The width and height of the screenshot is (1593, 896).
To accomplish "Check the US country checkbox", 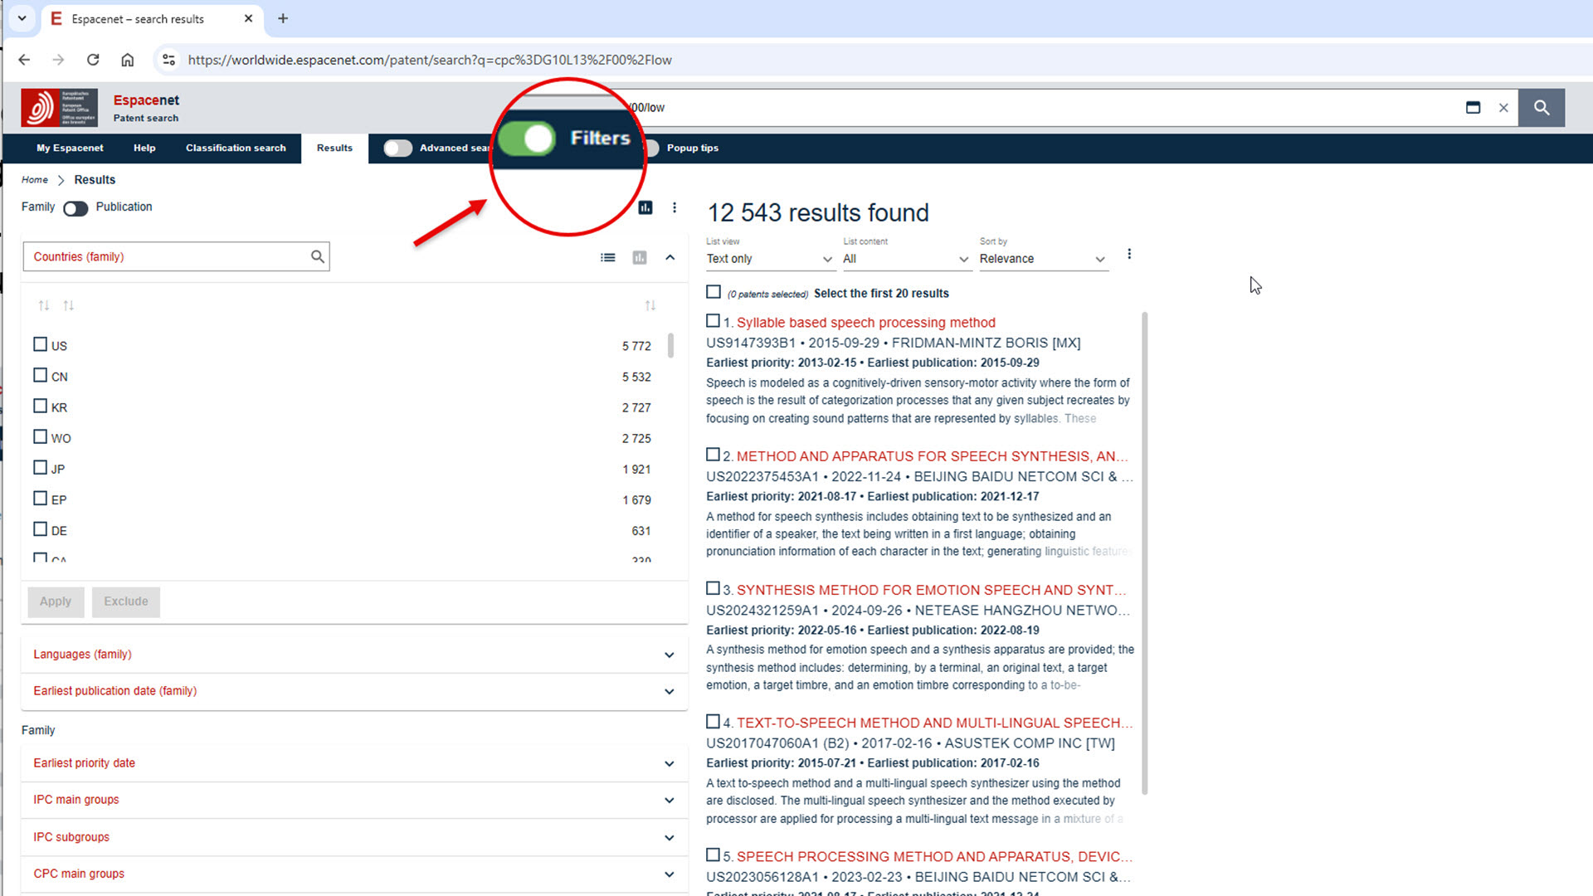I will [x=40, y=344].
